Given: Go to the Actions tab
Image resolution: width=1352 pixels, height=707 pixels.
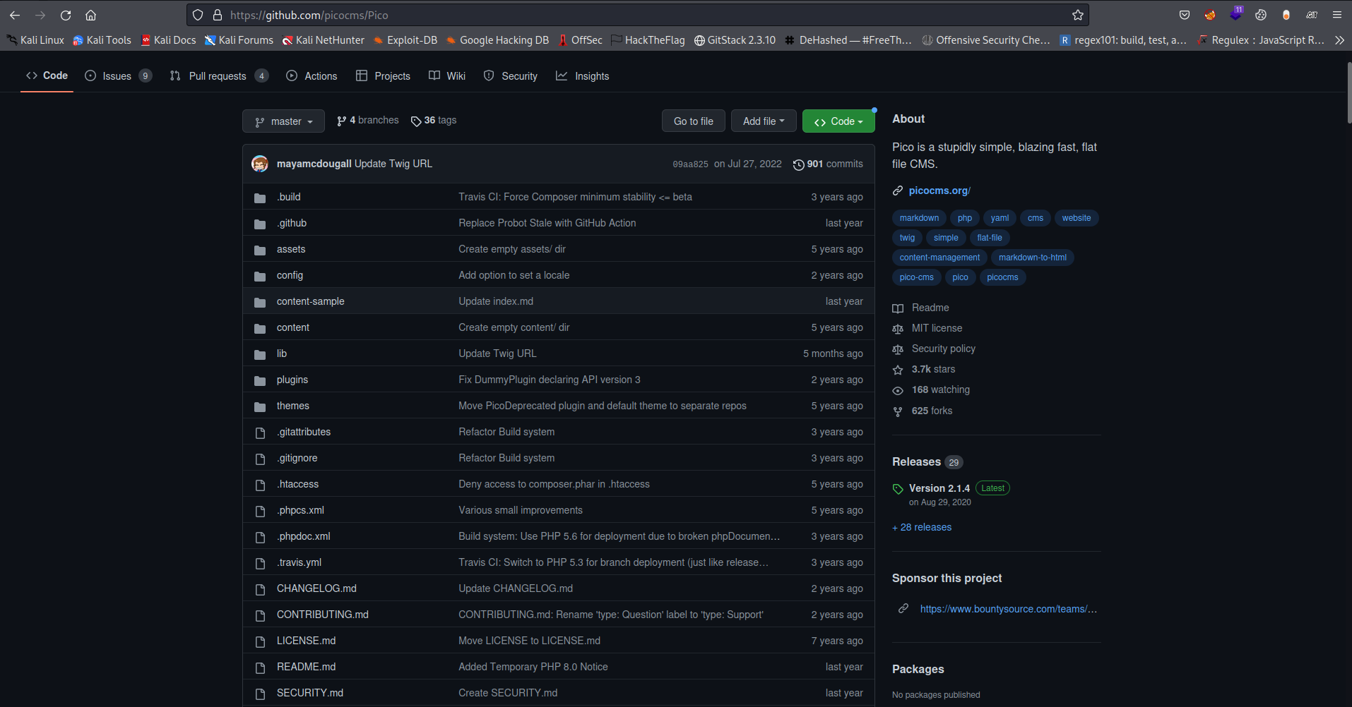Looking at the screenshot, I should 312,75.
